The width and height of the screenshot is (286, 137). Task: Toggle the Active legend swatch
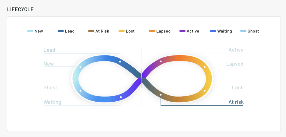point(182,31)
